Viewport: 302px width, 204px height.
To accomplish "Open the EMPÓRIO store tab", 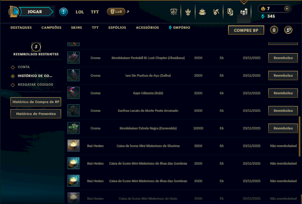I will [x=180, y=27].
